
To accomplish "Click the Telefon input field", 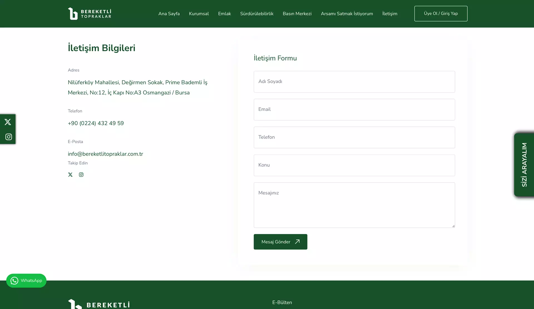I will (354, 137).
